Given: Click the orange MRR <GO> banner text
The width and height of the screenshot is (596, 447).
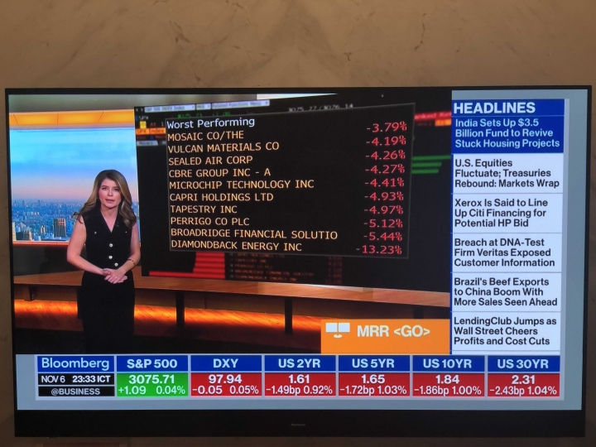Looking at the screenshot, I should pyautogui.click(x=393, y=331).
